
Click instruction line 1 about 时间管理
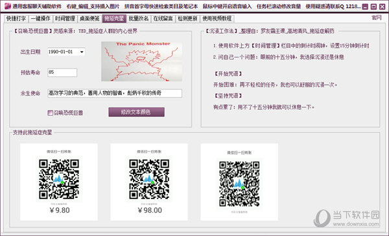click(291, 46)
